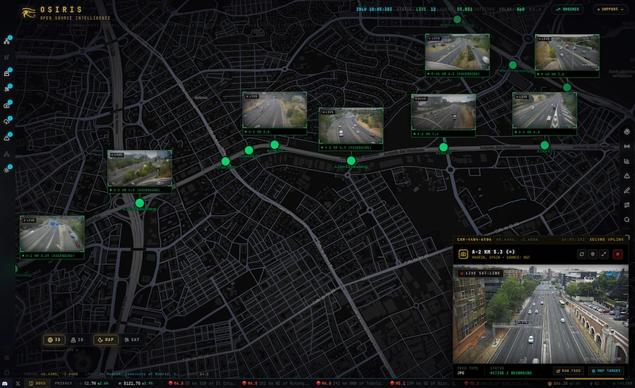Select the MAP basemap style
The image size is (635, 388).
click(x=106, y=340)
